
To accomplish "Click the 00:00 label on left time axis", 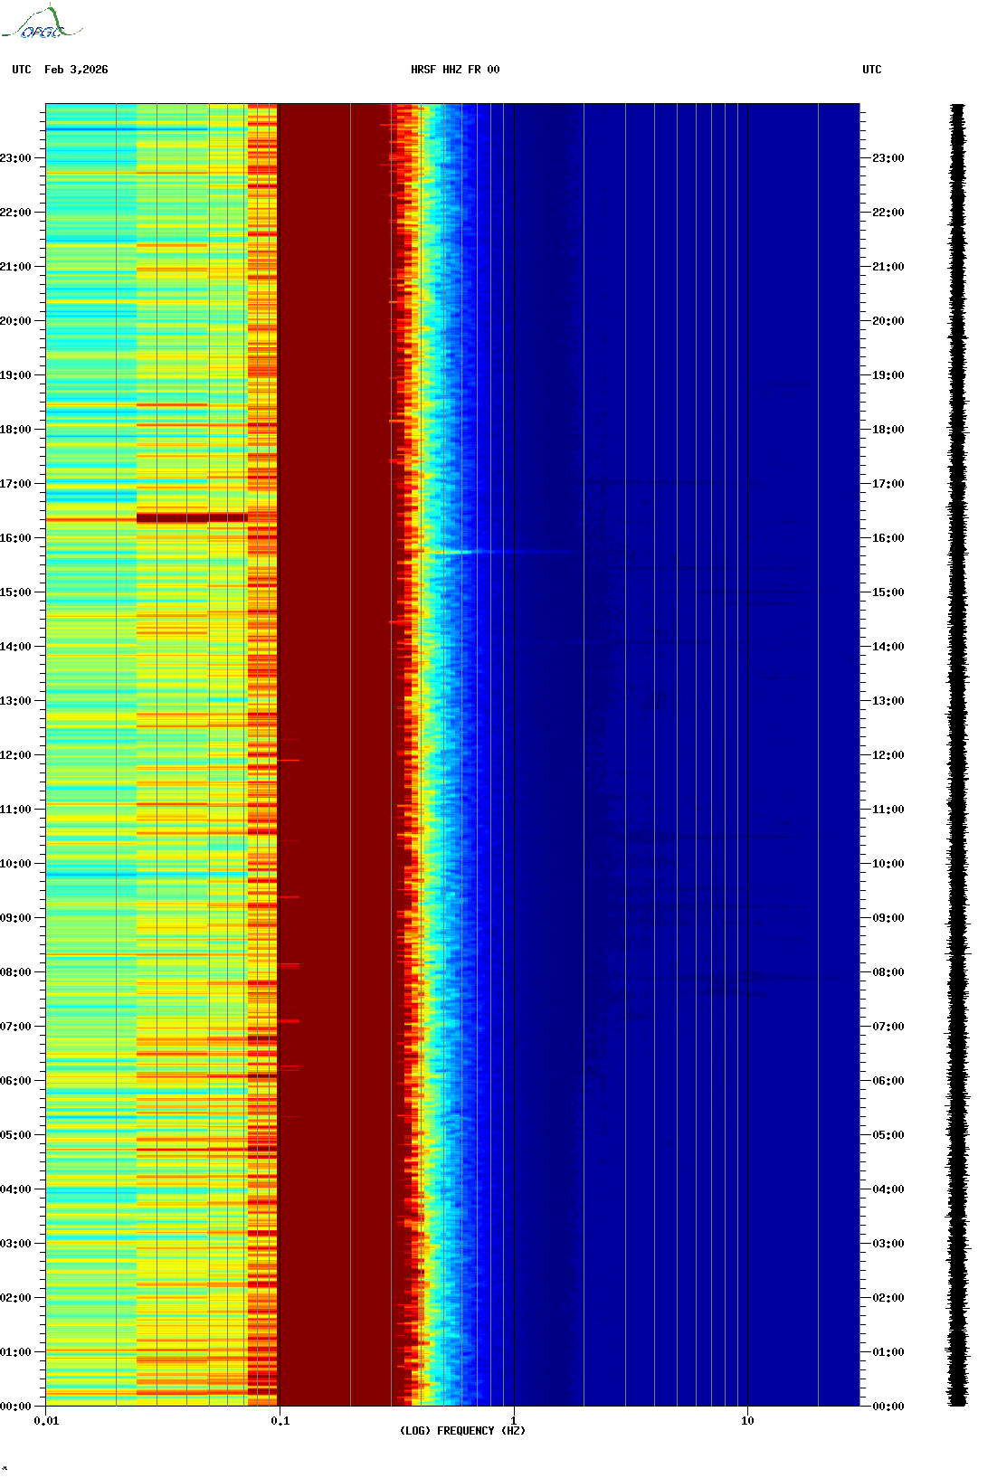I will tap(16, 1407).
